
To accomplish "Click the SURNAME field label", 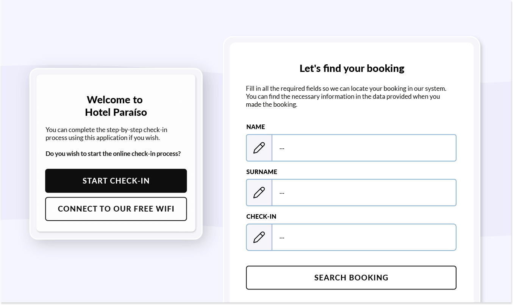I will pos(262,172).
